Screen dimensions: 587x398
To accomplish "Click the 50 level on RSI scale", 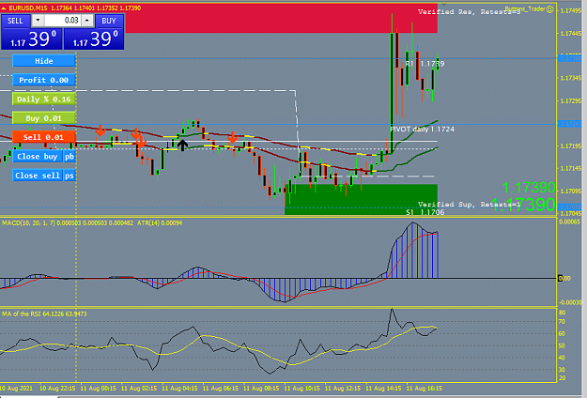I will [562, 346].
